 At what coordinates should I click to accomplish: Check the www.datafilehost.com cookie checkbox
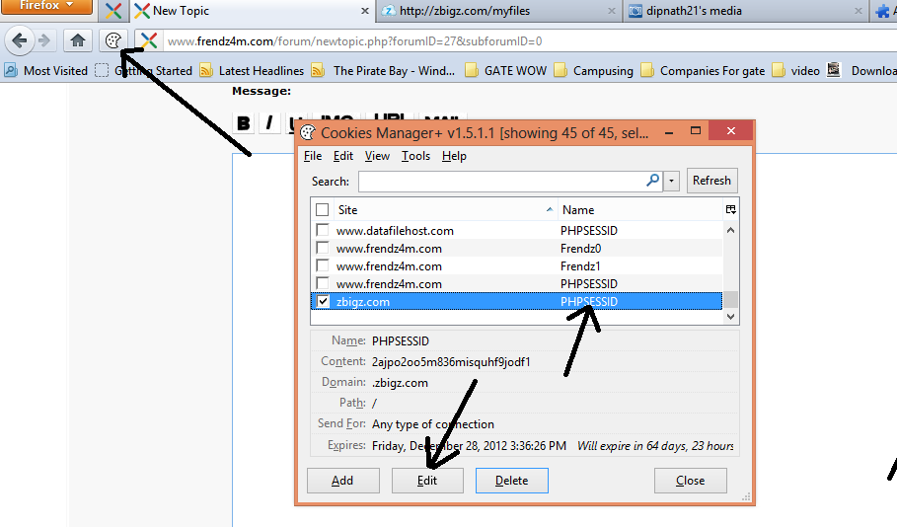323,230
